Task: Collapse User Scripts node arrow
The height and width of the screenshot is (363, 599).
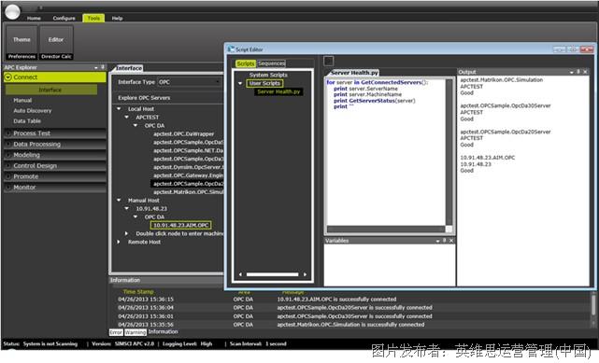Action: [240, 83]
